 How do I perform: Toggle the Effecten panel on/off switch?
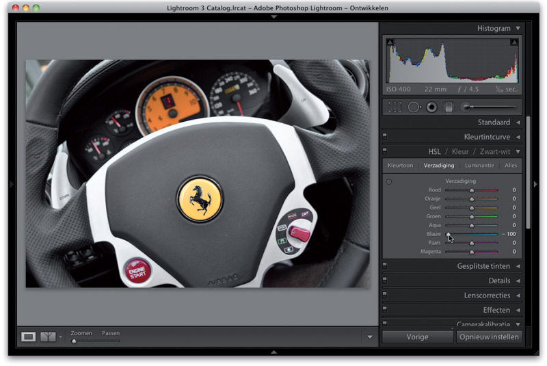pyautogui.click(x=385, y=309)
